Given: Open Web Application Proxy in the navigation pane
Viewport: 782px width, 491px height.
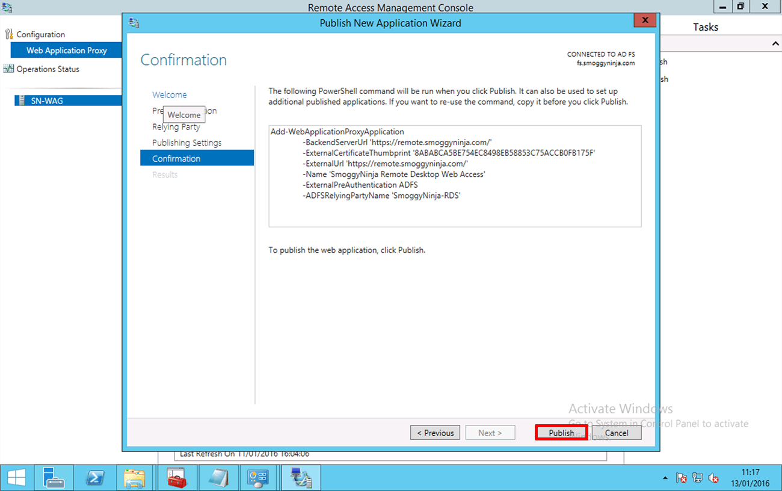Looking at the screenshot, I should point(66,51).
